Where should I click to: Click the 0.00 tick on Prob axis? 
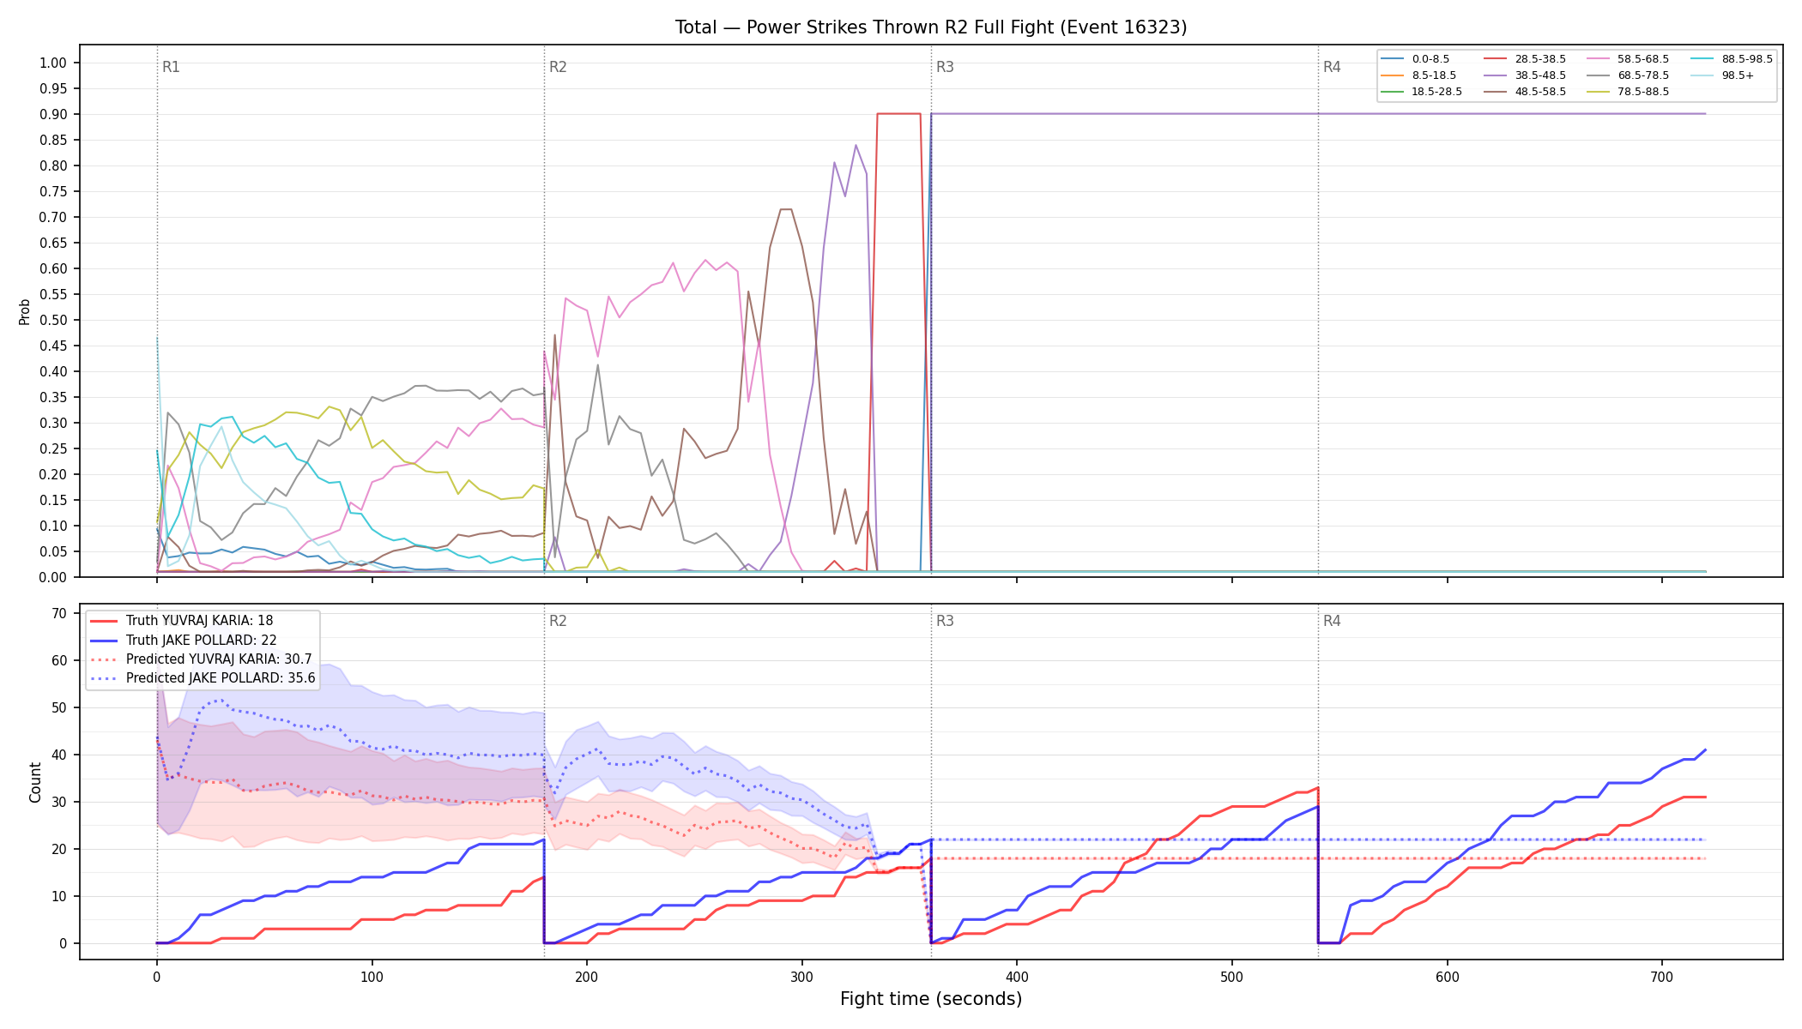[53, 577]
